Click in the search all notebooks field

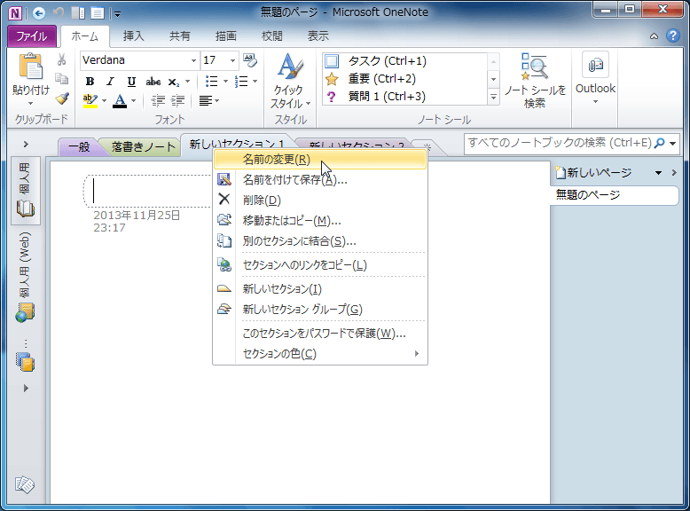tap(560, 143)
